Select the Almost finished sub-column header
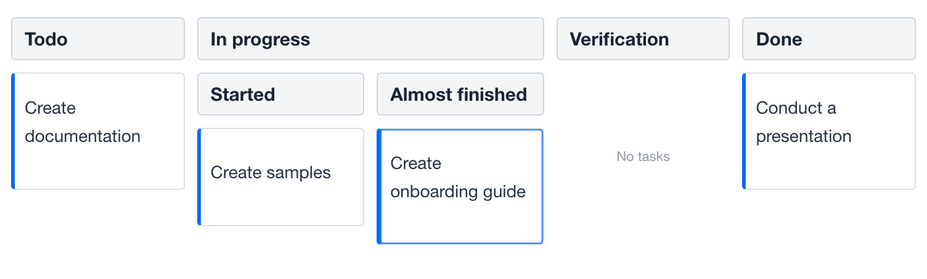This screenshot has height=279, width=927. click(460, 95)
